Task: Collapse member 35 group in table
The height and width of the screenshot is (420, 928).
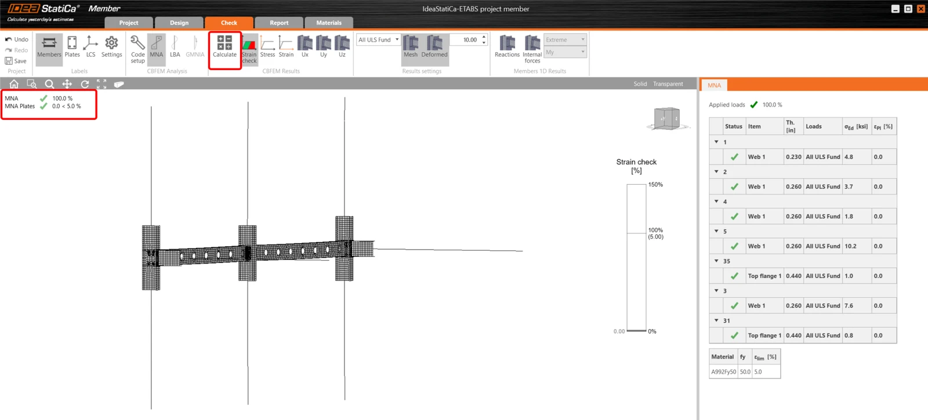Action: tap(716, 261)
